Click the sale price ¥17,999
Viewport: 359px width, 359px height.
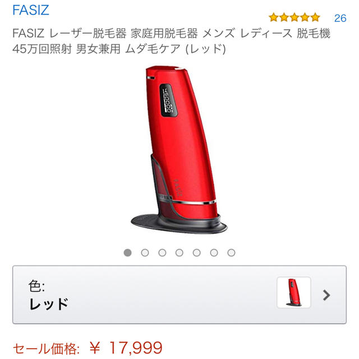click(x=126, y=348)
